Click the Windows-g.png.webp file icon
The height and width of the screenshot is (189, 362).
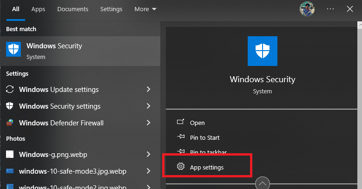coord(10,154)
